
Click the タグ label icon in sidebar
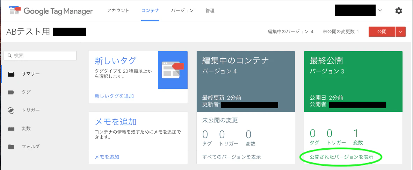[11, 92]
